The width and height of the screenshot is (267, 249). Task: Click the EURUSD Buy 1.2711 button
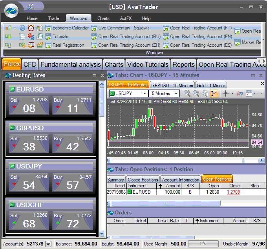tap(73, 105)
